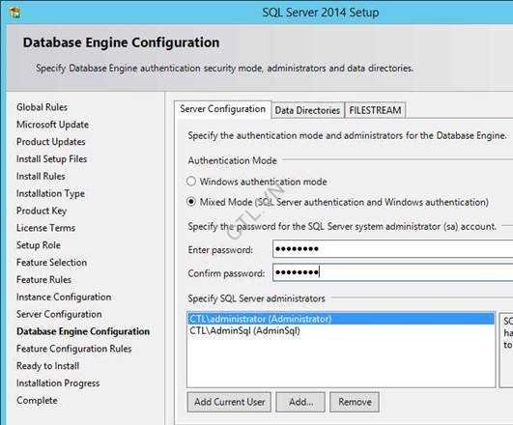Click Add Current User button
The width and height of the screenshot is (513, 425).
(229, 402)
